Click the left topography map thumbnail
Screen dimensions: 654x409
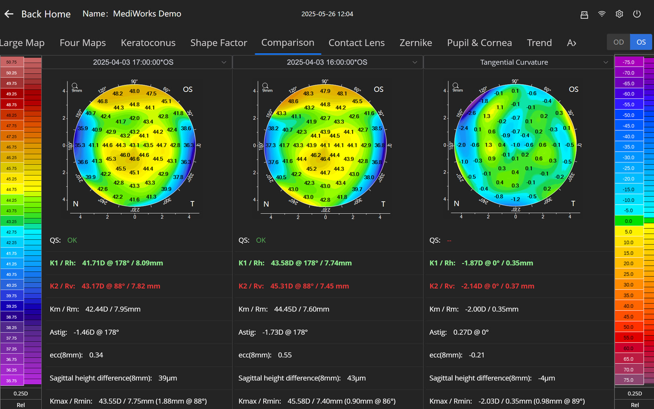135,145
